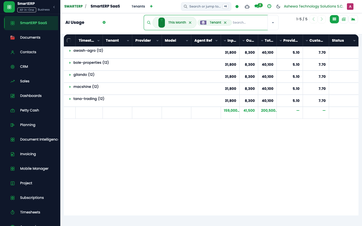Open Petty Cash module
The width and height of the screenshot is (362, 226).
point(31,110)
